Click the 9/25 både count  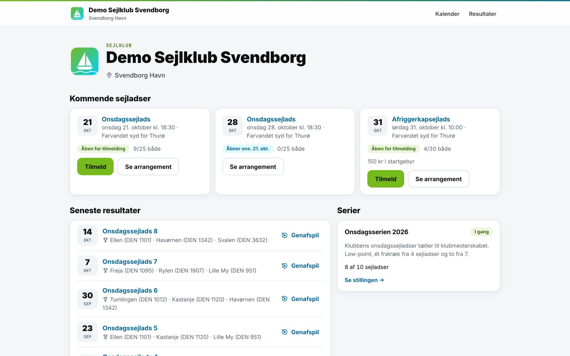tap(147, 149)
